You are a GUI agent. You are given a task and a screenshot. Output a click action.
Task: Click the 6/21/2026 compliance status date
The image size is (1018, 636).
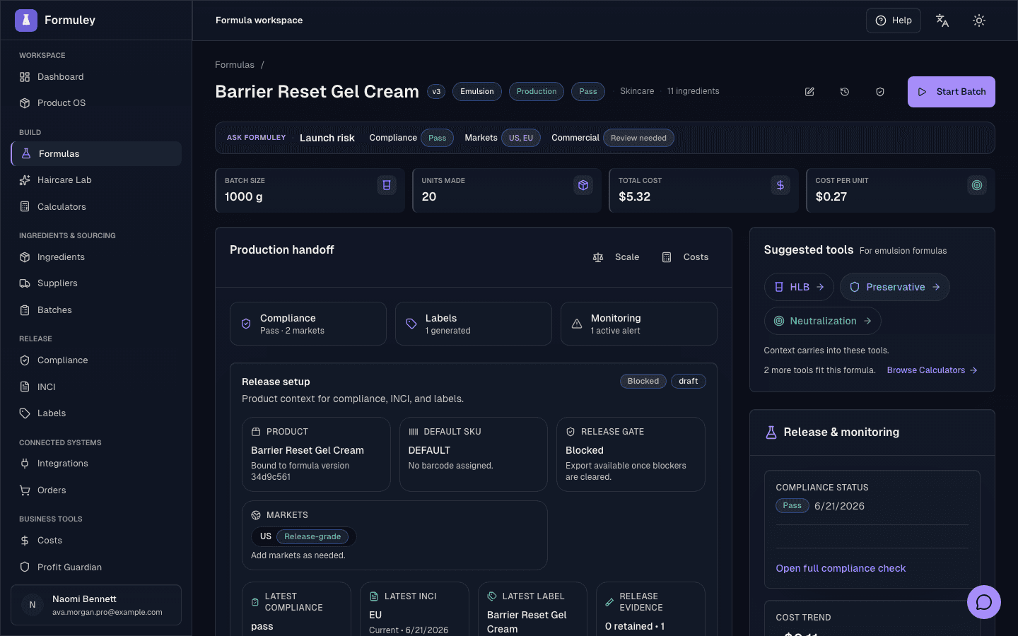pyautogui.click(x=839, y=507)
